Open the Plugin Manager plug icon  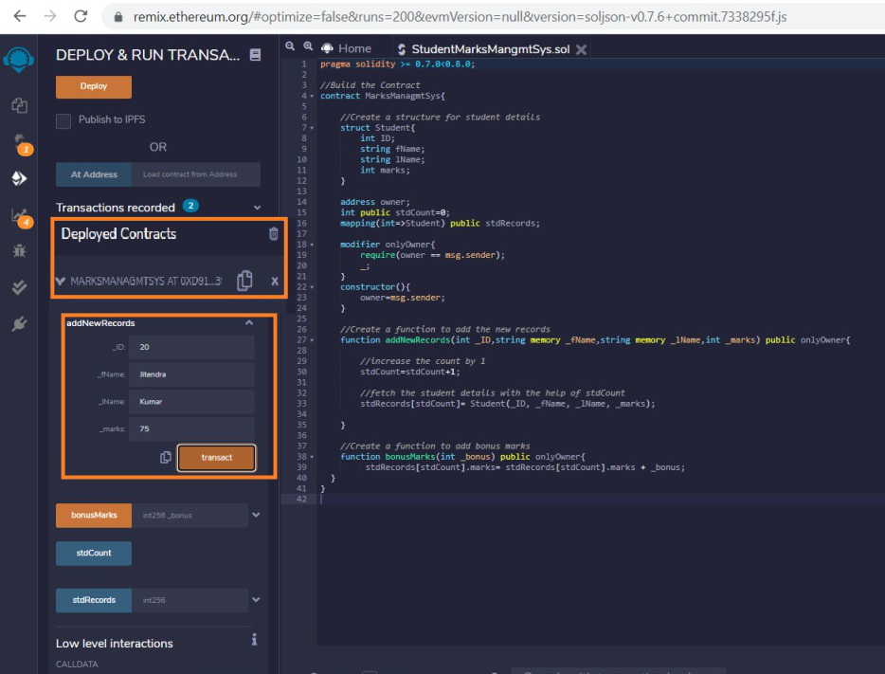19,324
